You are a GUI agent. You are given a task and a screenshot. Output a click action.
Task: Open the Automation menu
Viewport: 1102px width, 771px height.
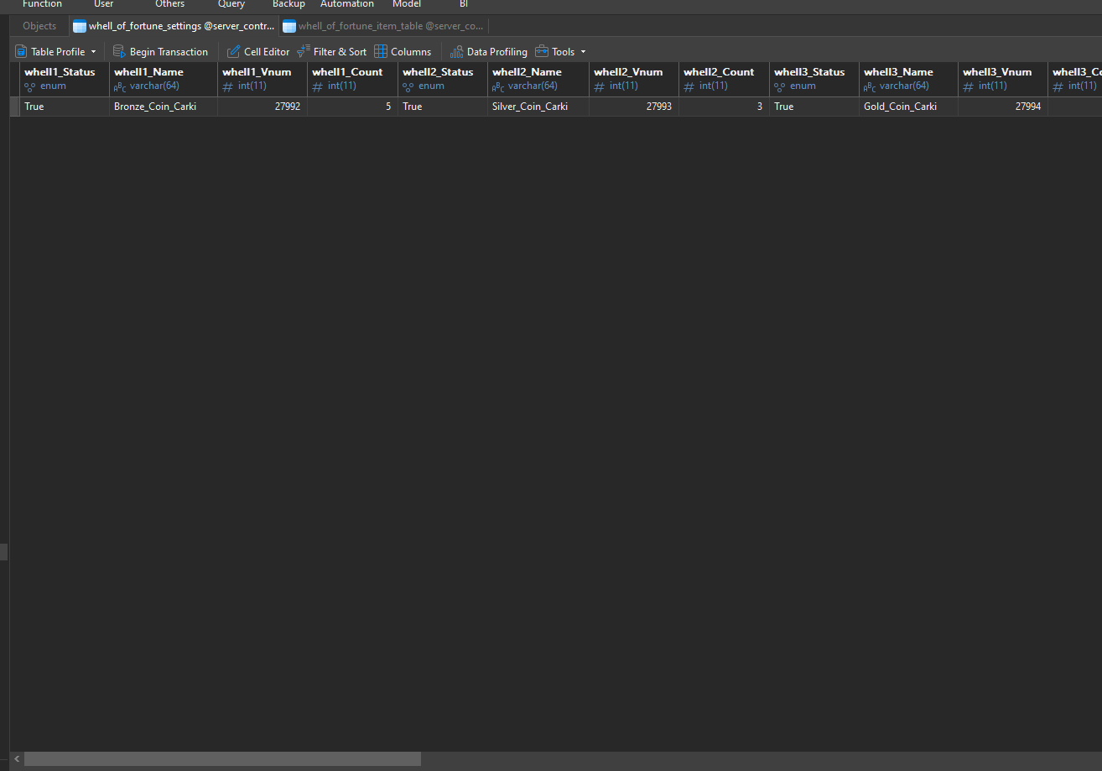347,4
